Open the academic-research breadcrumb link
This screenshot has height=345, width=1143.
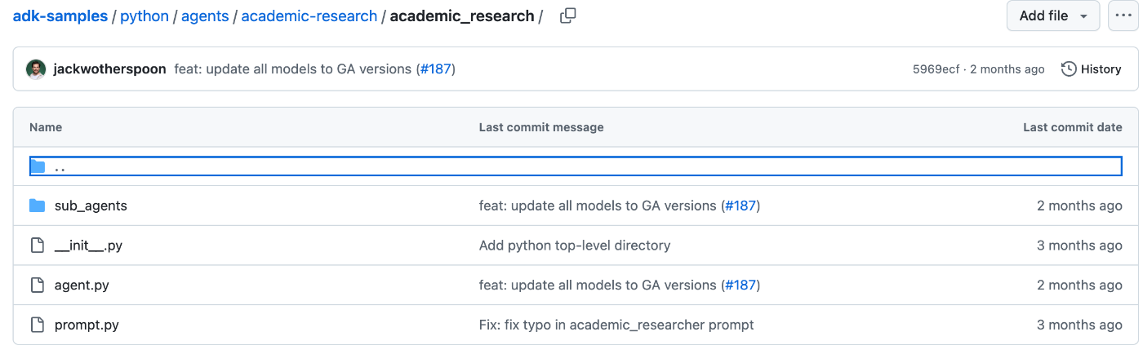click(x=309, y=15)
